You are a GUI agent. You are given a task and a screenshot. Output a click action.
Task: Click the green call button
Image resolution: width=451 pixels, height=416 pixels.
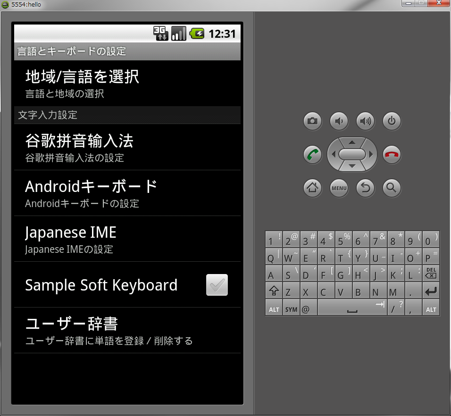(x=313, y=155)
